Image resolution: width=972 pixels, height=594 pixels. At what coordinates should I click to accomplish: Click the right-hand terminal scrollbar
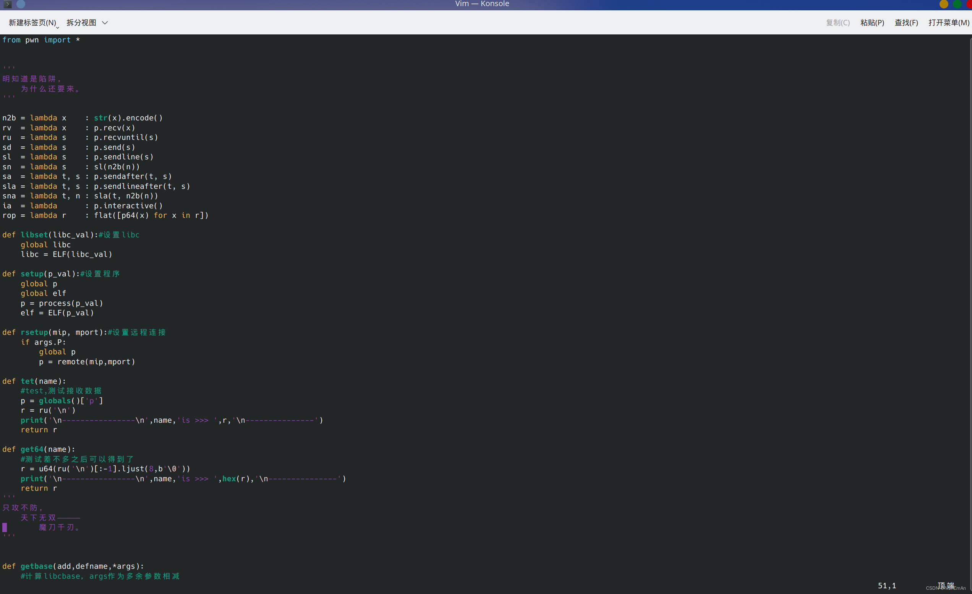click(970, 314)
